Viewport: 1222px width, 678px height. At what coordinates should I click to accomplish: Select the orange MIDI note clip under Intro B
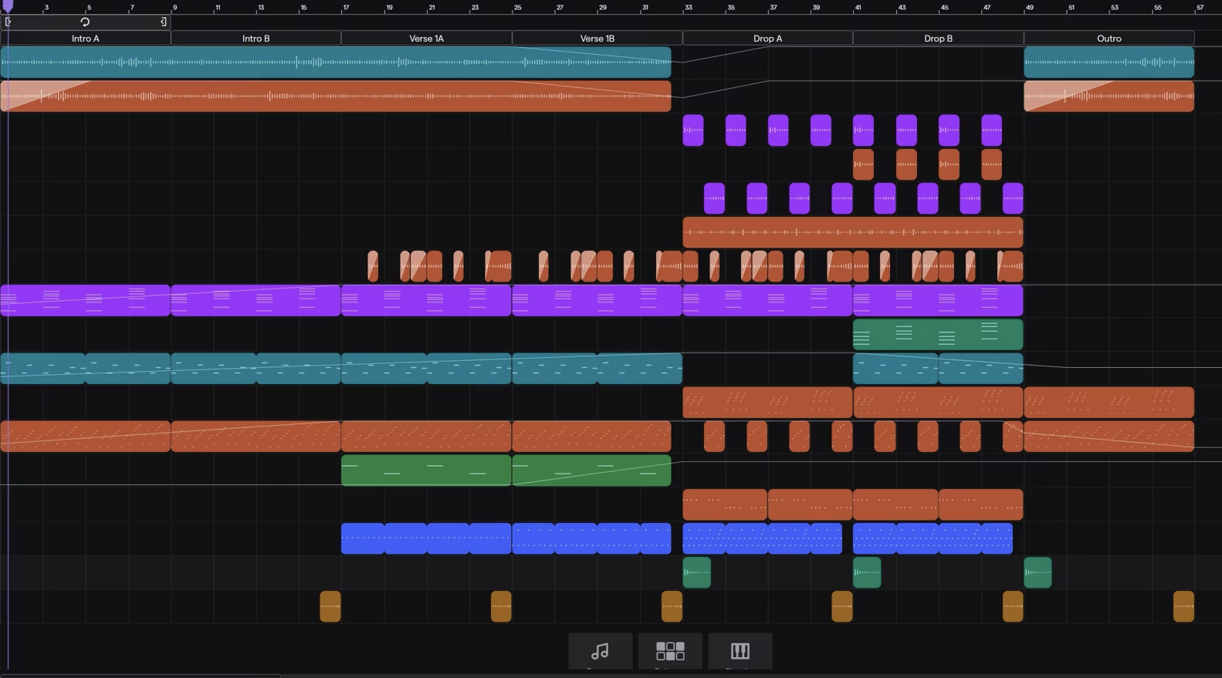click(x=256, y=436)
